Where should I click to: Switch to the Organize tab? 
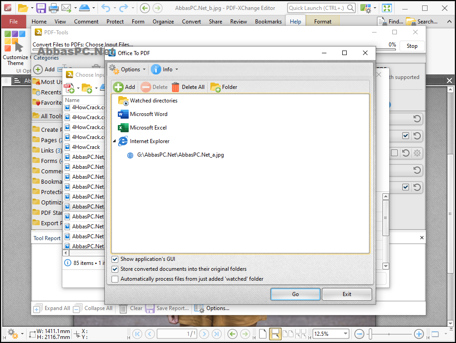click(x=163, y=22)
